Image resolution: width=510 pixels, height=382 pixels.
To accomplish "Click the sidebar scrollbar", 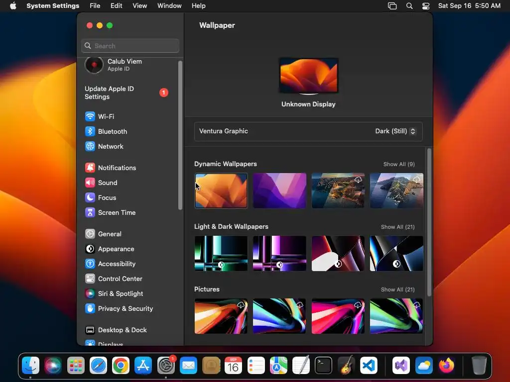I will point(180,135).
